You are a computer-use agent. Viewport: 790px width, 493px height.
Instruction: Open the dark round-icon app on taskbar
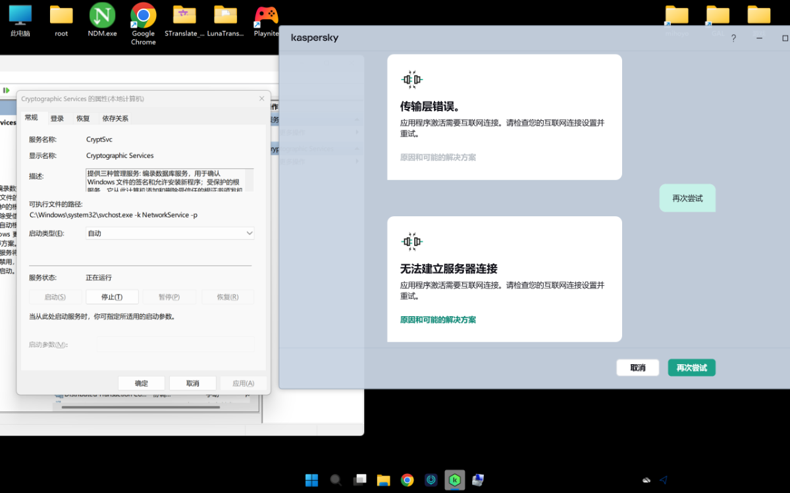[431, 480]
